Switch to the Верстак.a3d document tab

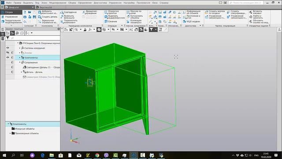click(x=46, y=8)
